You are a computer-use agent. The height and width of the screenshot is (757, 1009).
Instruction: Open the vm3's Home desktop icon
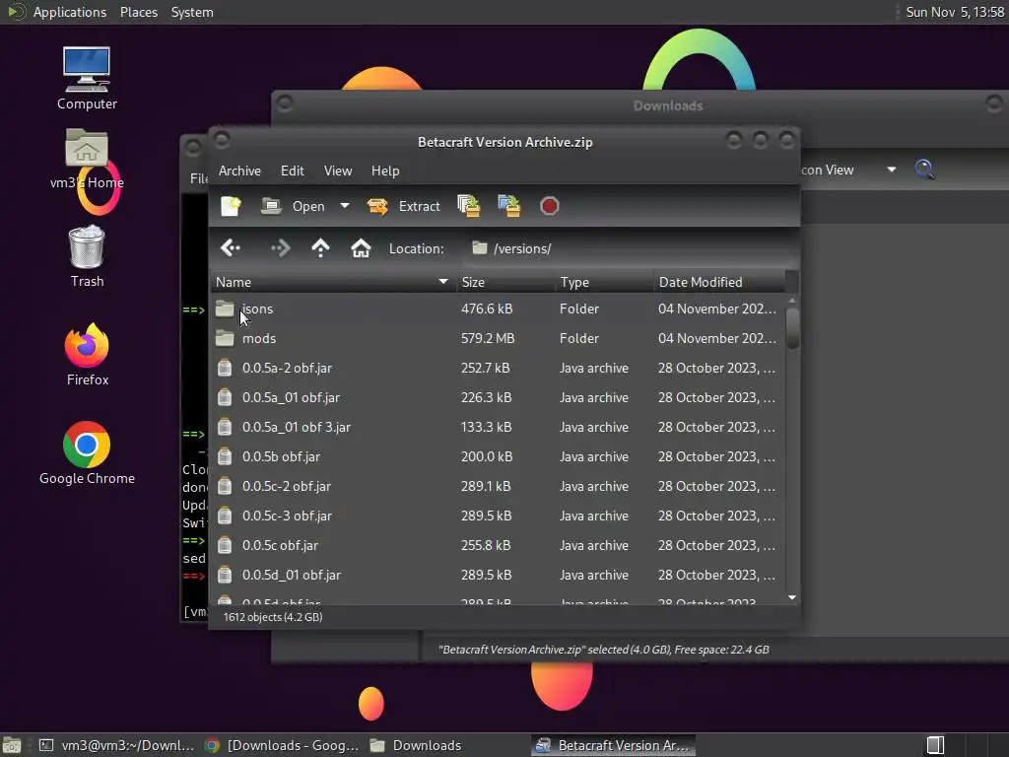[x=87, y=159]
